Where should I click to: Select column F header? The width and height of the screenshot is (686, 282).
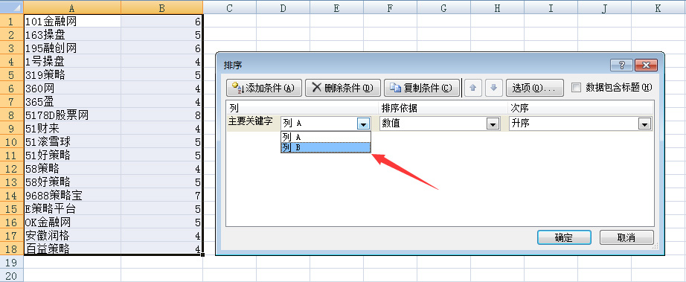(x=391, y=8)
